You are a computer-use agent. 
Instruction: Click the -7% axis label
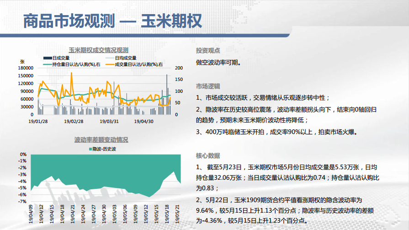tap(22, 202)
